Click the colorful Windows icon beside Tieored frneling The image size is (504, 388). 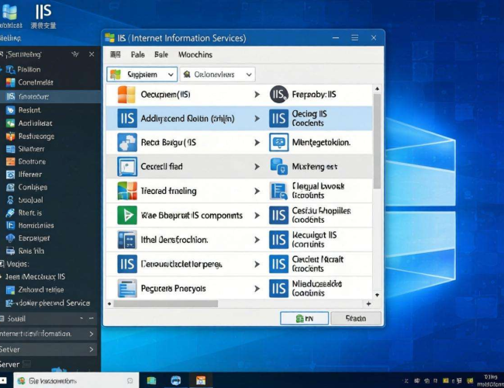tap(127, 191)
